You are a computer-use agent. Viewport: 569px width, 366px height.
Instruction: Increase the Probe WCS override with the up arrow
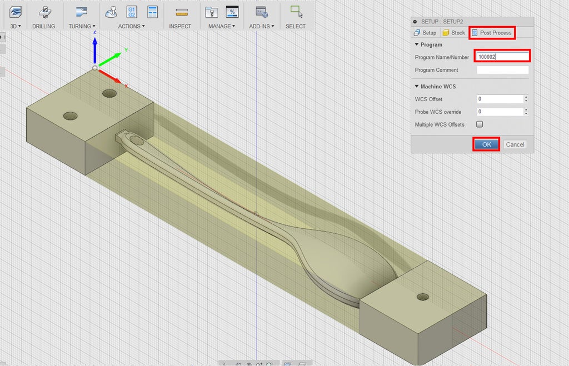526,109
